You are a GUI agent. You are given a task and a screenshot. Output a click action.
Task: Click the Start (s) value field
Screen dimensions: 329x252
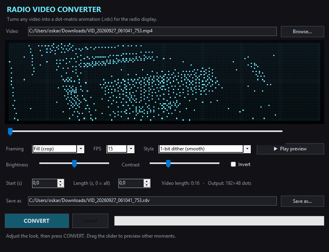point(45,183)
